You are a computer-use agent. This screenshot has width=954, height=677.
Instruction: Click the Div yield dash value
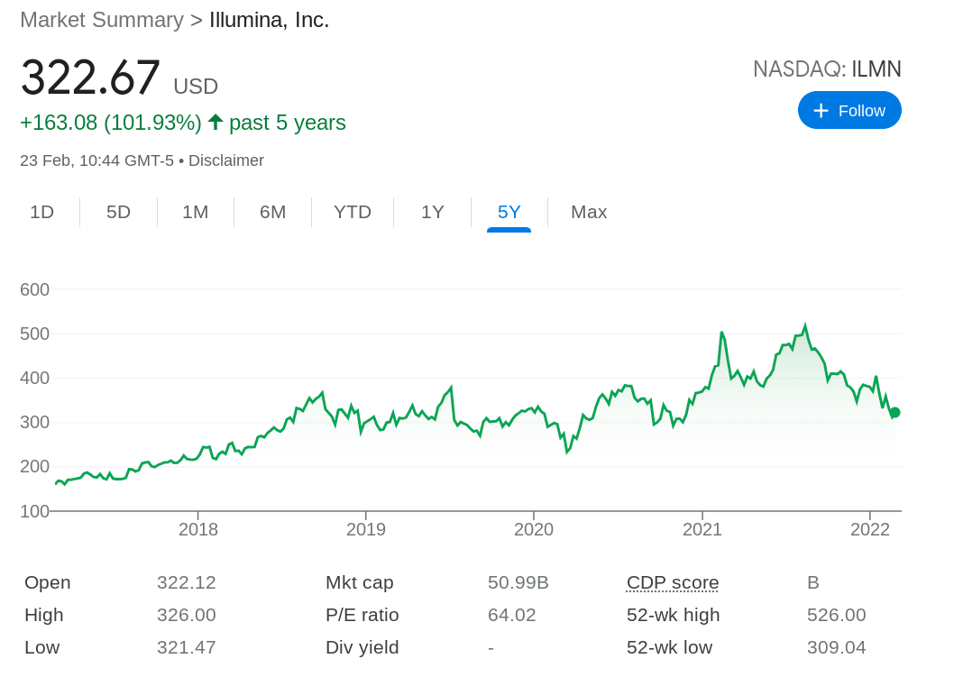click(x=491, y=648)
